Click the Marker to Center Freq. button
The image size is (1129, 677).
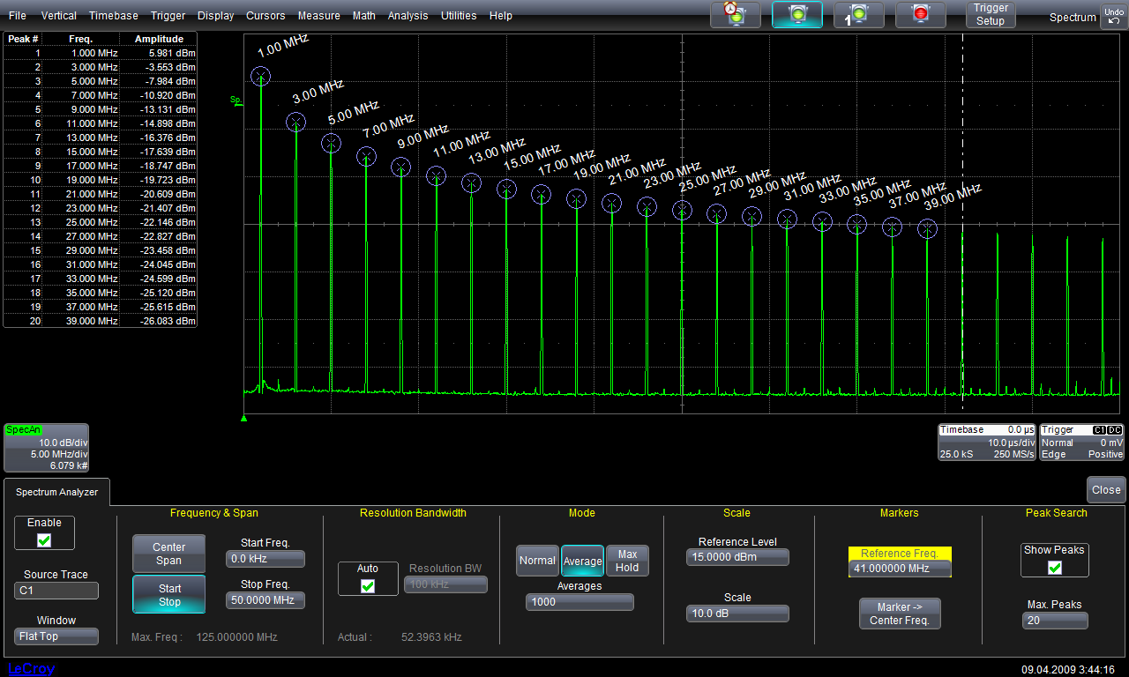coord(899,614)
